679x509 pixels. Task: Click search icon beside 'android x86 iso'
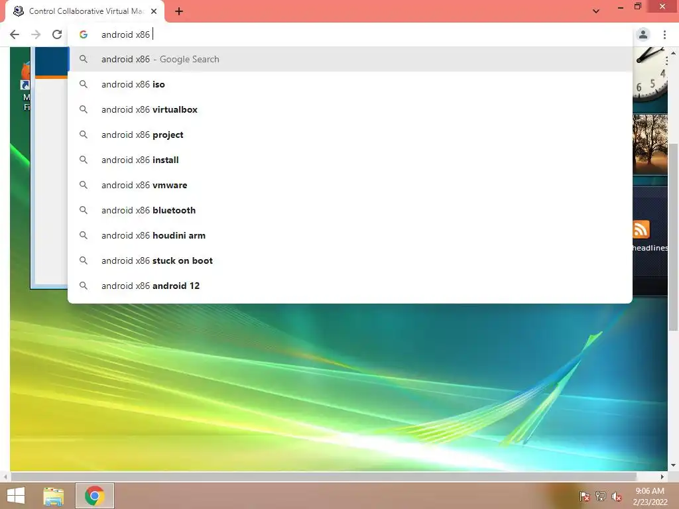tap(84, 84)
